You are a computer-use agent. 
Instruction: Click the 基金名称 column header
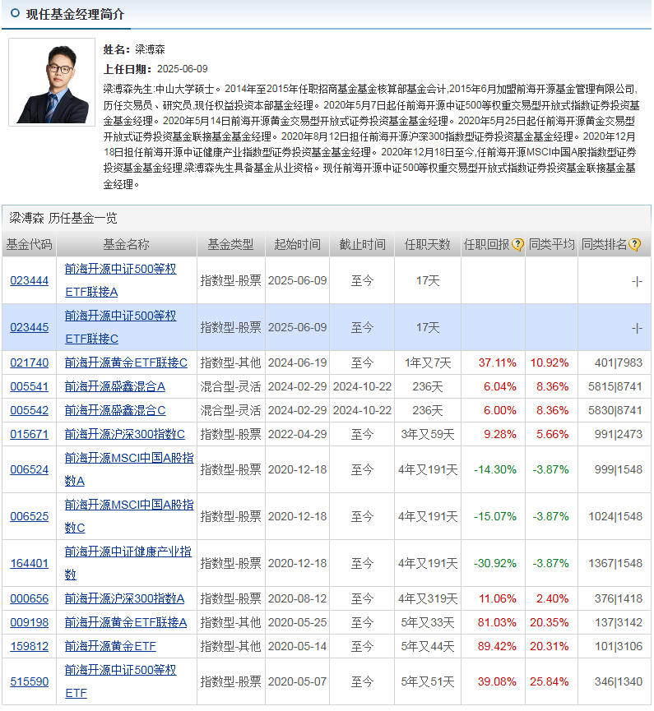[126, 245]
